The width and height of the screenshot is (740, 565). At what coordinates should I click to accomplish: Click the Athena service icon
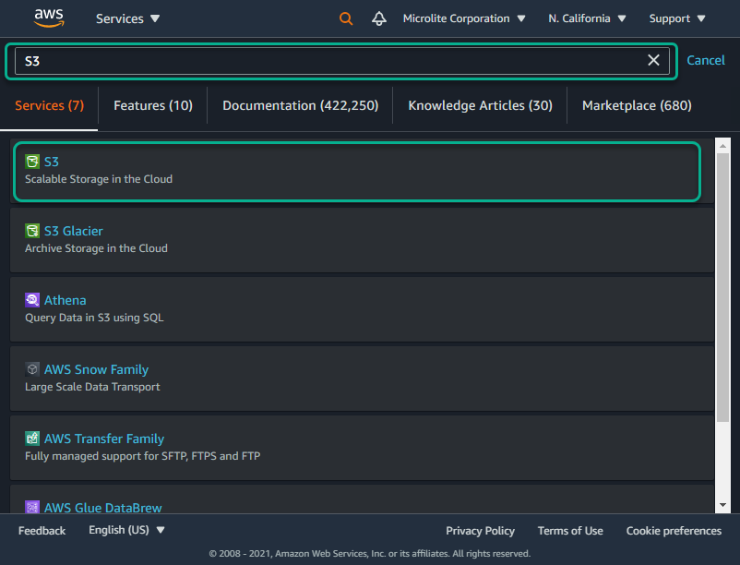pos(32,300)
